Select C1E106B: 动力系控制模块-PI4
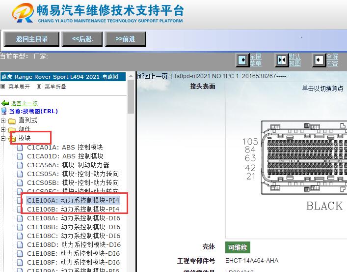 pos(73,209)
